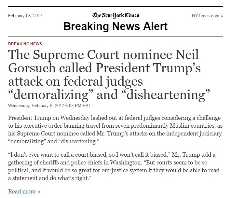The image size is (231, 198).
Task: Click 'President Trump's' in the headline
Action: 148,68
